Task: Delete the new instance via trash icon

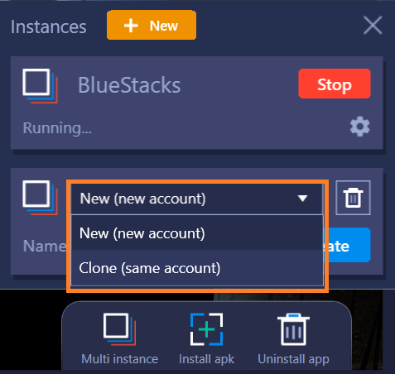Action: (x=353, y=198)
